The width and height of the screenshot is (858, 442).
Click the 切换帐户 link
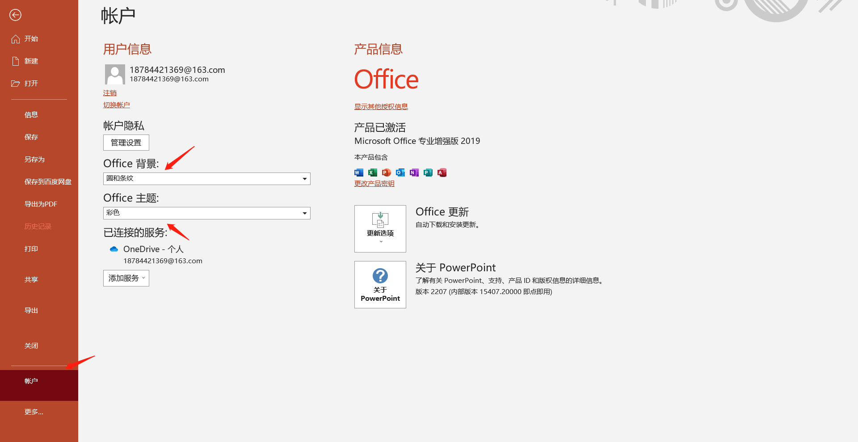coord(117,105)
